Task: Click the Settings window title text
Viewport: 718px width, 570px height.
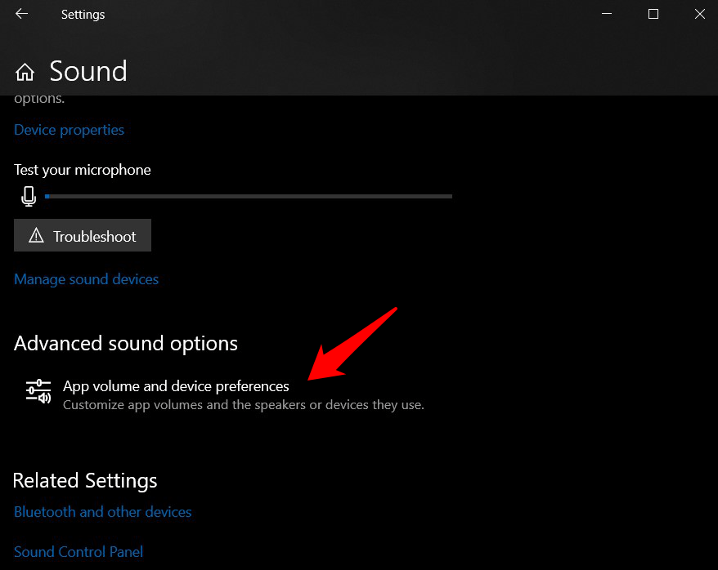Action: (83, 14)
